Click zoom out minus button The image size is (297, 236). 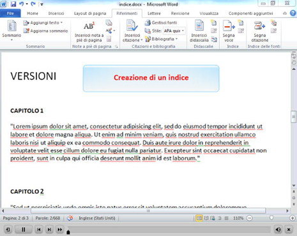pyautogui.click(x=250, y=218)
